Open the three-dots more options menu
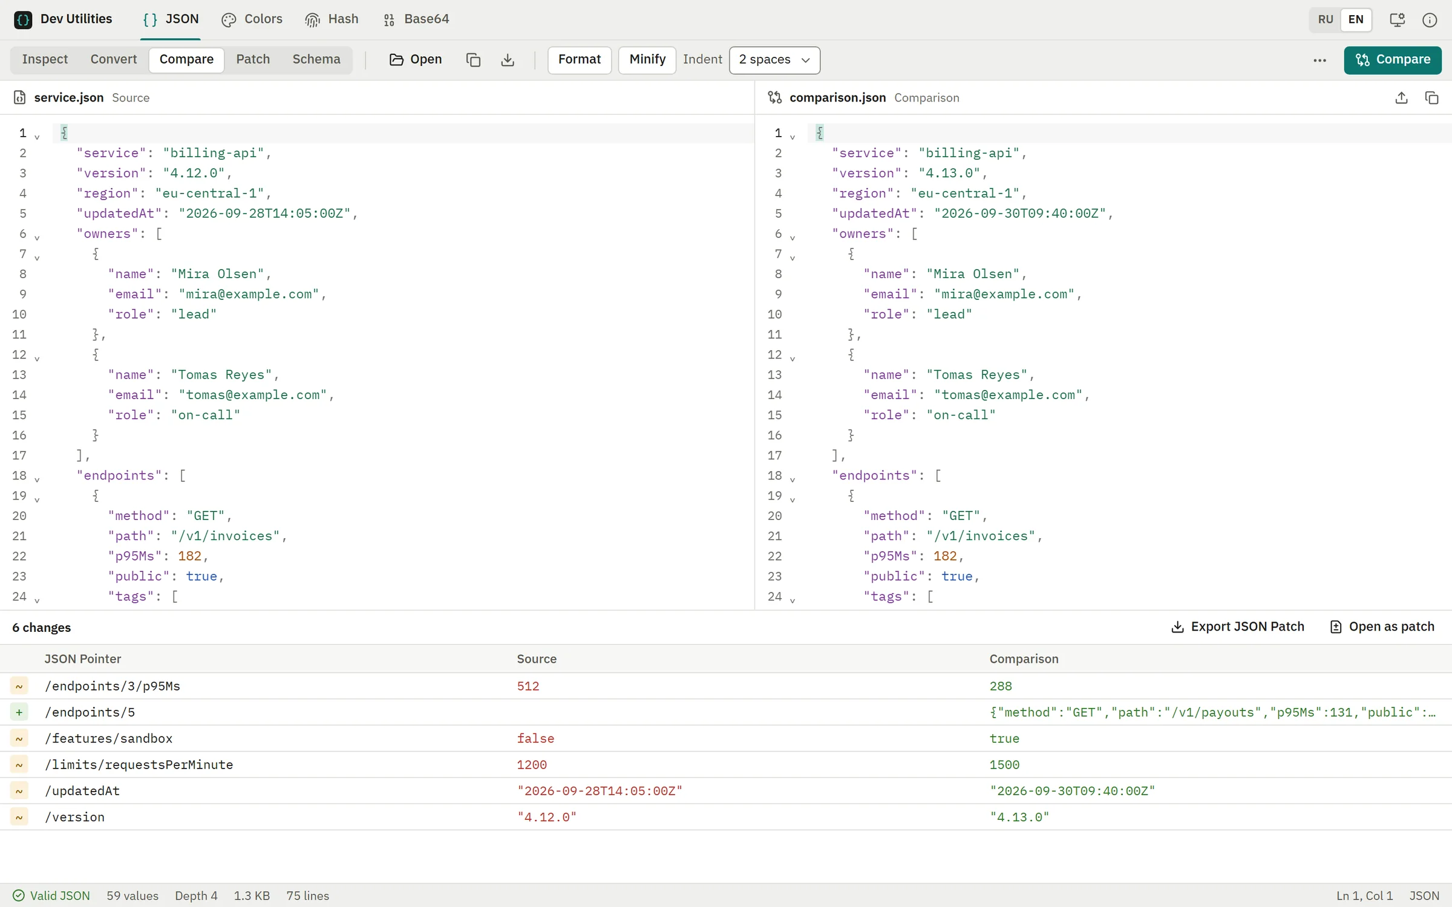The width and height of the screenshot is (1452, 907). [1320, 60]
